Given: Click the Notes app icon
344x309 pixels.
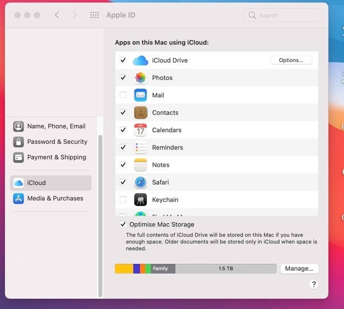Looking at the screenshot, I should (x=141, y=165).
